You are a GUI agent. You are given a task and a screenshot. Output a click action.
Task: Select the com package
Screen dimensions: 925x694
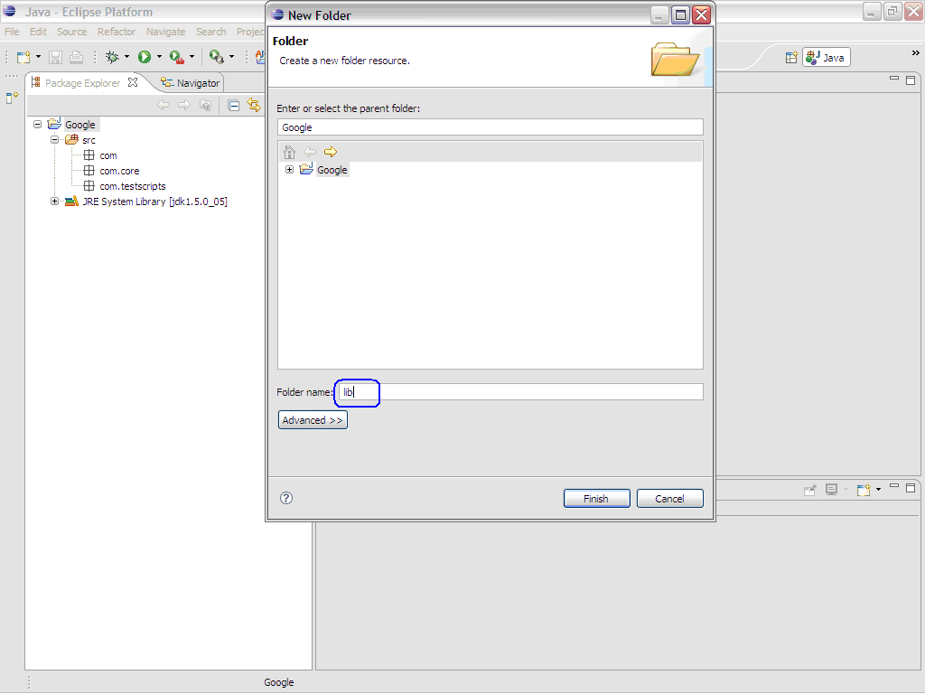coord(108,155)
